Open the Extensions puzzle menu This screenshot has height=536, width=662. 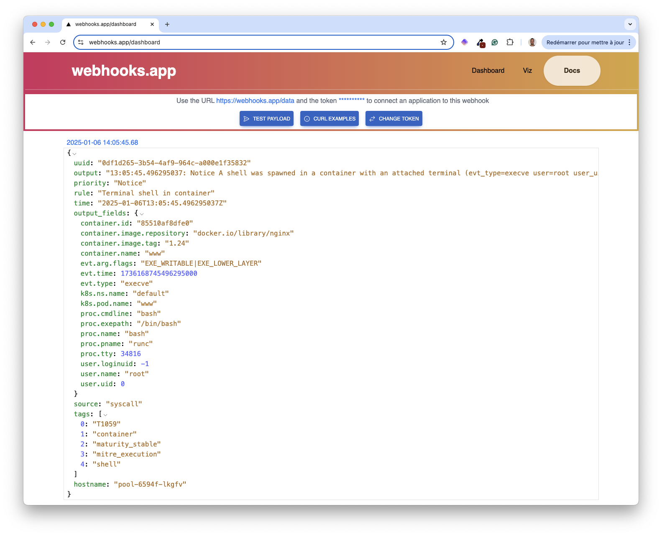(510, 42)
